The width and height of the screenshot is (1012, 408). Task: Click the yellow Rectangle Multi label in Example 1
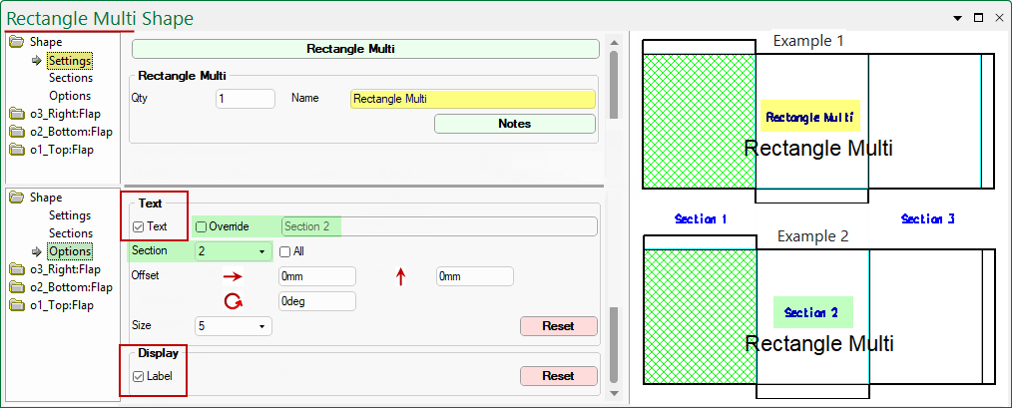(809, 117)
